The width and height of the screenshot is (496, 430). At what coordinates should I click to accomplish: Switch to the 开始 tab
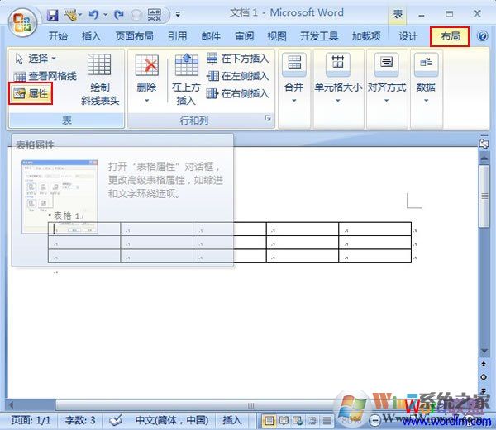[x=58, y=36]
